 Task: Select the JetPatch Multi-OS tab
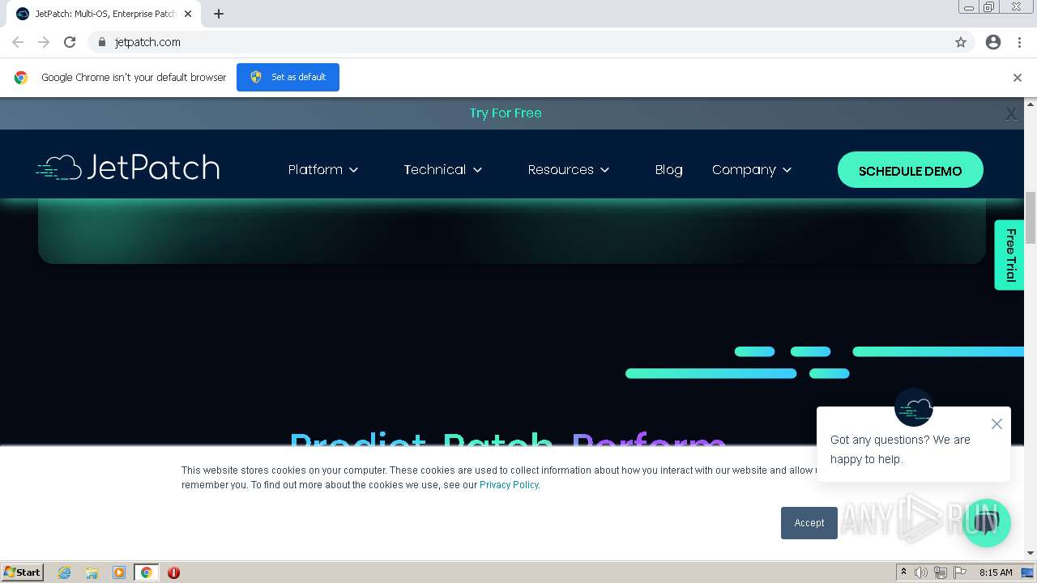click(104, 14)
